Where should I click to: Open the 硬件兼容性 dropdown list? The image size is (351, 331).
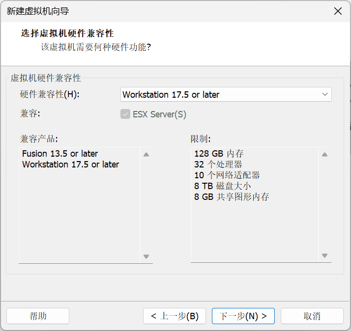(226, 94)
